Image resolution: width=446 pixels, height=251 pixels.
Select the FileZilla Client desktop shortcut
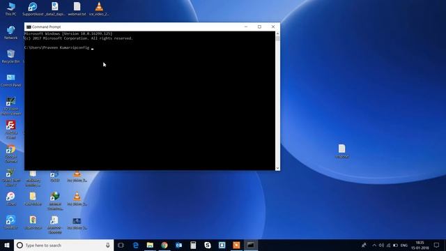coord(11,130)
